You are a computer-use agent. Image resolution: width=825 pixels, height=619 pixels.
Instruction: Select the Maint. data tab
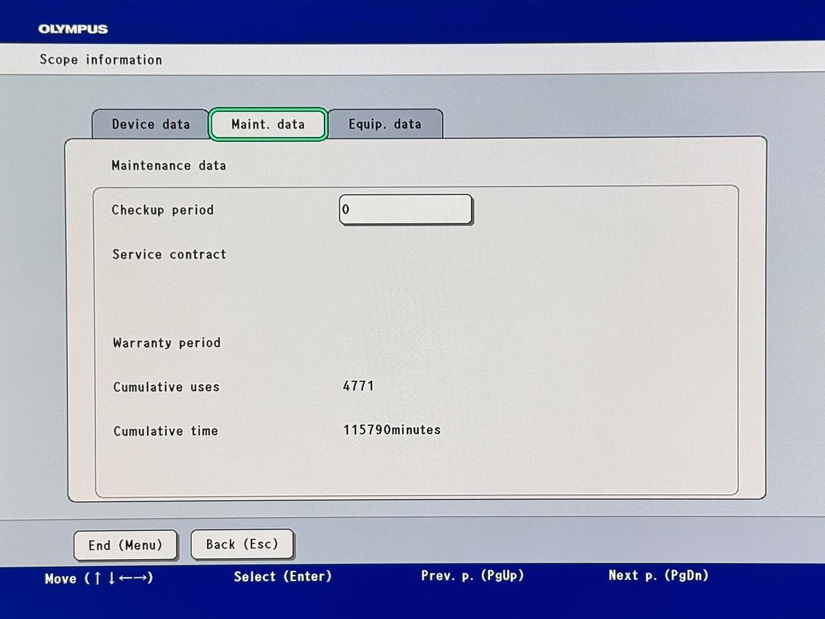pyautogui.click(x=268, y=124)
